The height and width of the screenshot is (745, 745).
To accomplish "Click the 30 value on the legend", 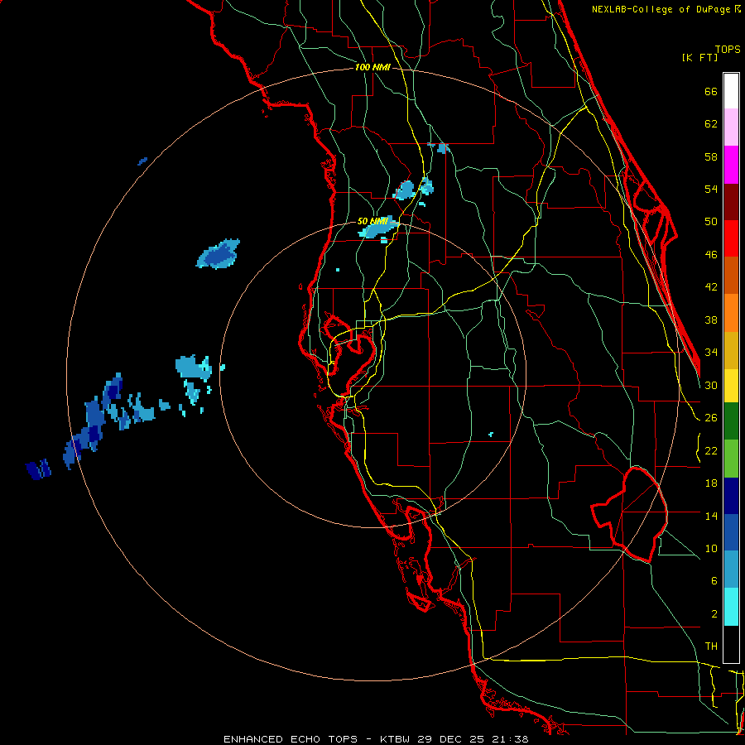I will click(x=711, y=385).
